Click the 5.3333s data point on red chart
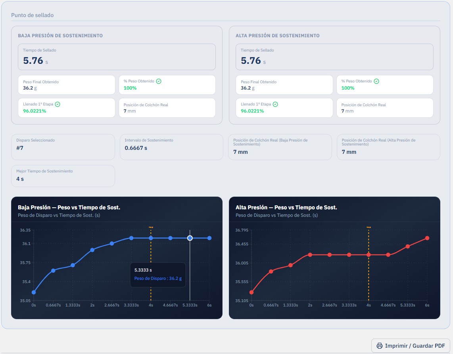Screen dimensions: 453x354 [x=408, y=246]
